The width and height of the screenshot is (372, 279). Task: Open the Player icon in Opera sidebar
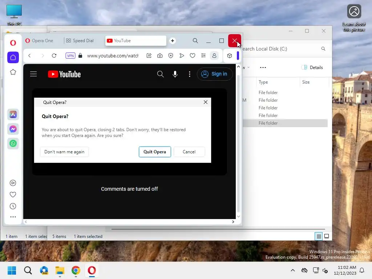(13, 183)
